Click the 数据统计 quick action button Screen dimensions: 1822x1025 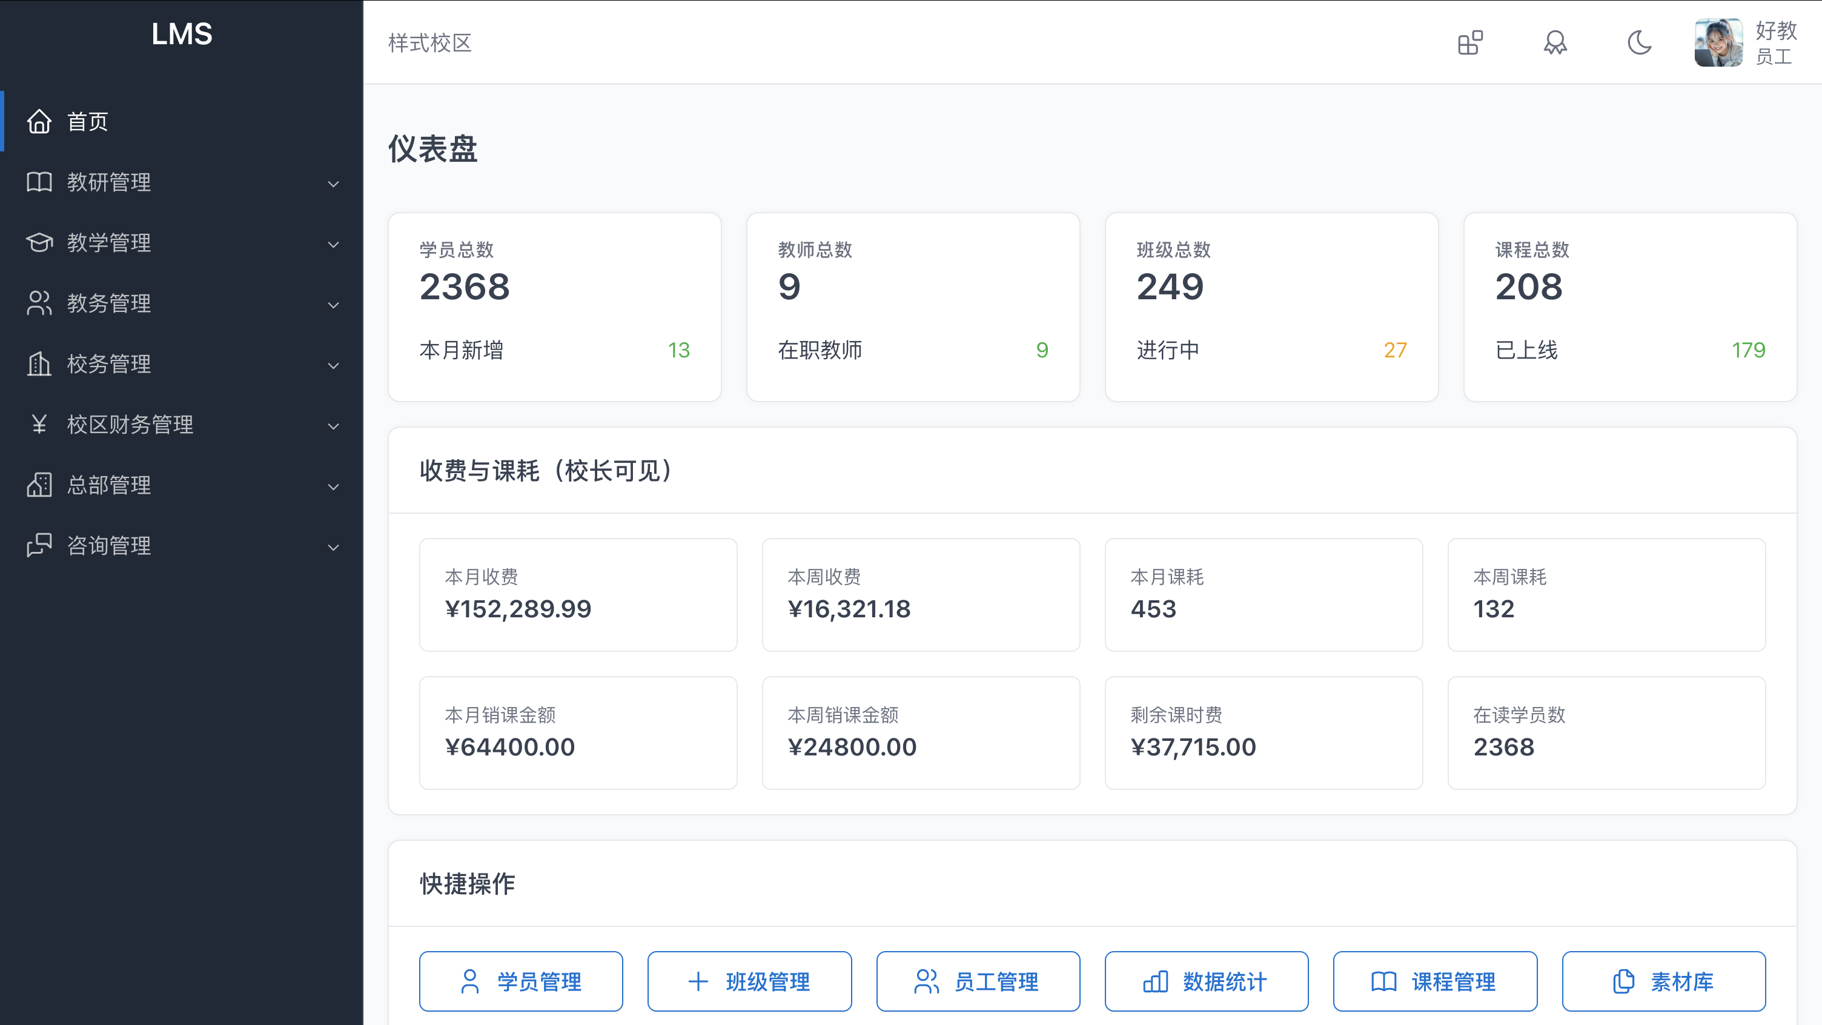(x=1206, y=981)
